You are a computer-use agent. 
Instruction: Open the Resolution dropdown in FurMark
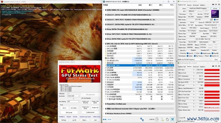pos(73,96)
